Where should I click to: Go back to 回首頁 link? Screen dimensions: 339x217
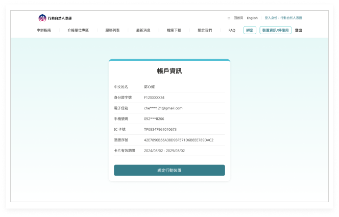point(237,18)
